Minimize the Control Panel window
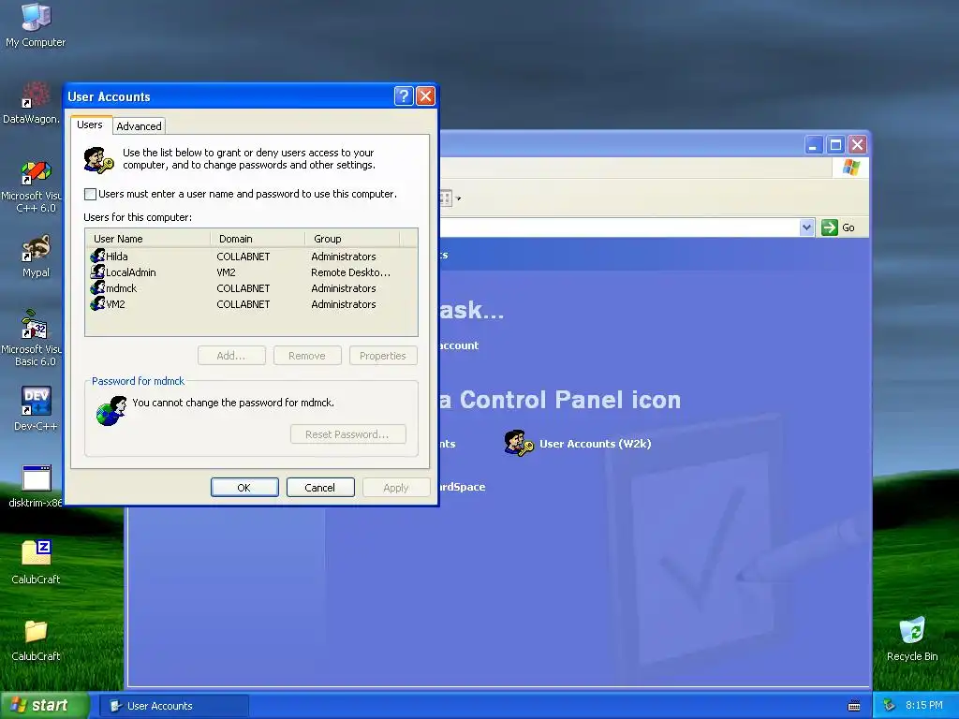Screen dimensions: 959x719 tap(814, 145)
